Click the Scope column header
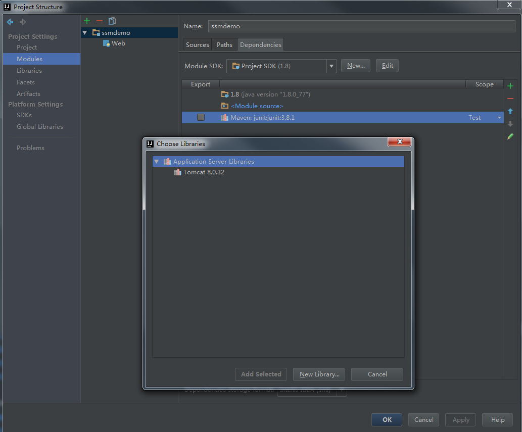This screenshot has width=522, height=432. [x=485, y=84]
